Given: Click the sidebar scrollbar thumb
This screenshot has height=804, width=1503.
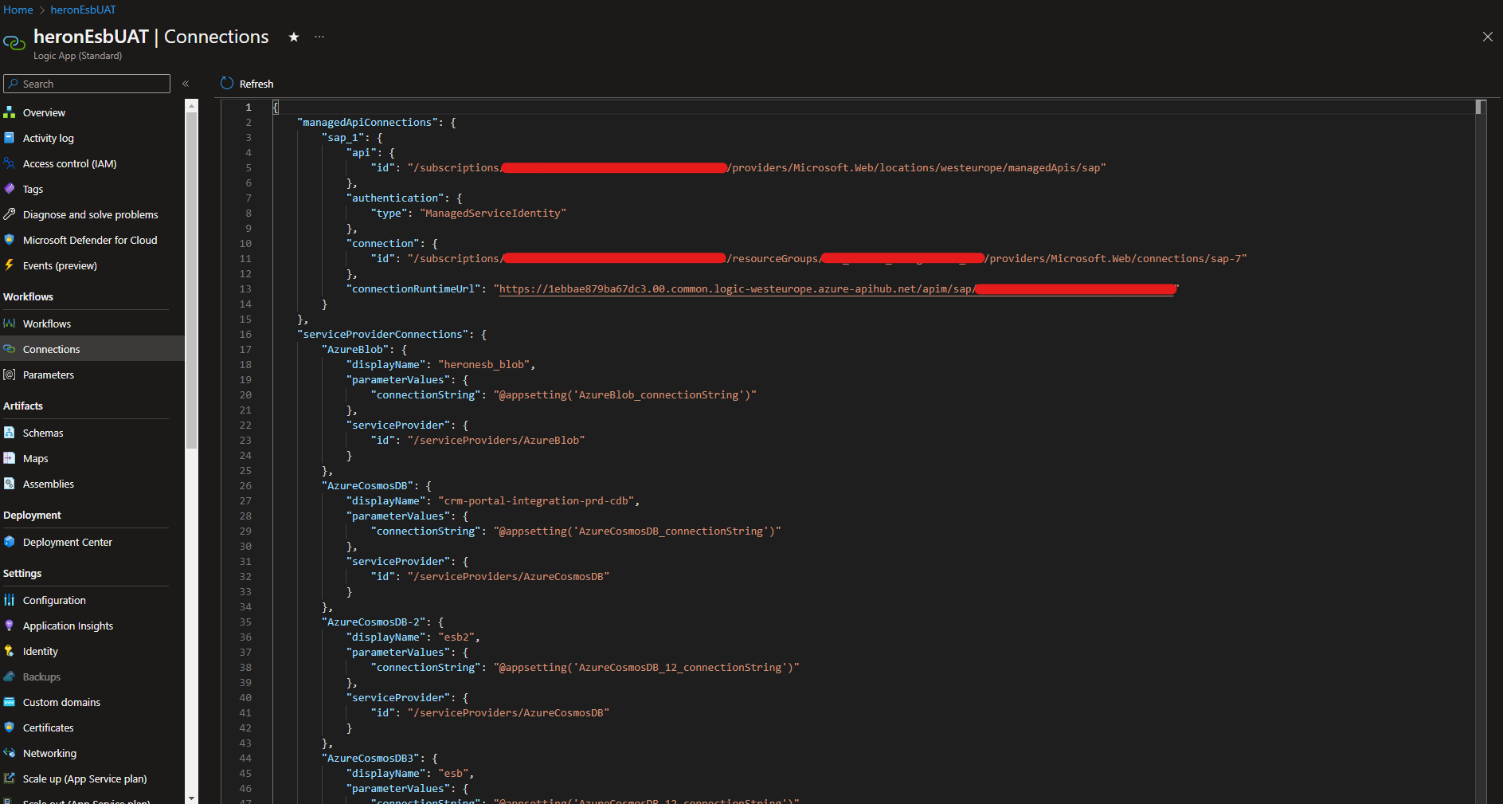Looking at the screenshot, I should 191,279.
